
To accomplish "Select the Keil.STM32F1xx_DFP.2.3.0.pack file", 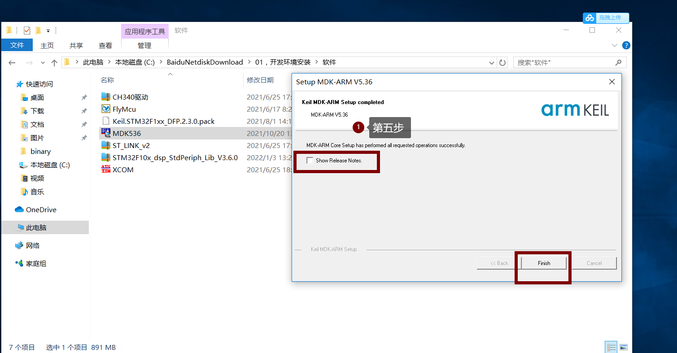I will [x=163, y=121].
